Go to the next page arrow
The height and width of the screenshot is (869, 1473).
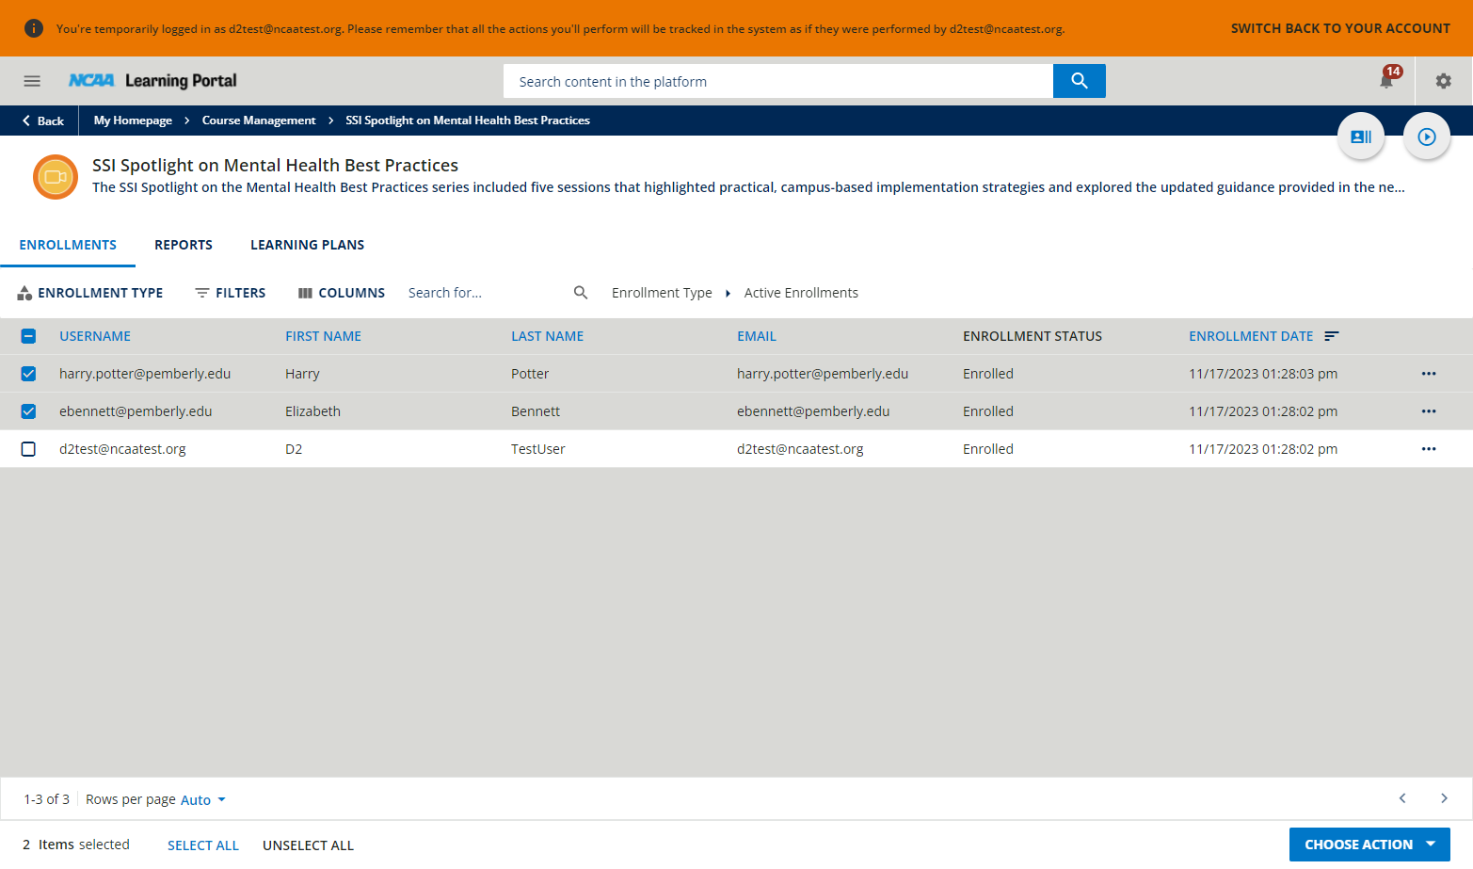pyautogui.click(x=1444, y=798)
